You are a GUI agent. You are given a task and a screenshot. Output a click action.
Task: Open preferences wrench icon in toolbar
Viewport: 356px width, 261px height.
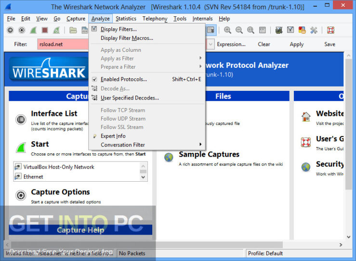click(314, 30)
